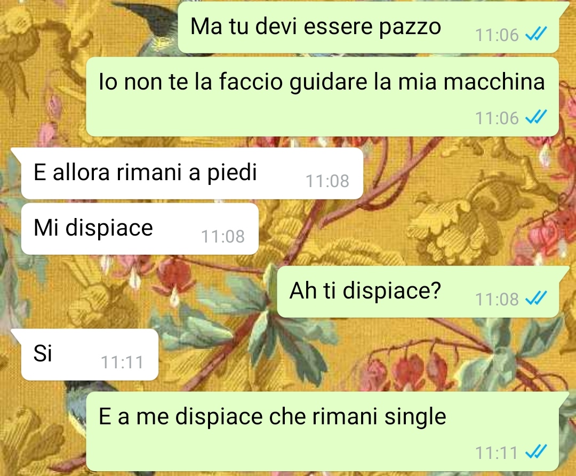Tap the 11:08 time on the 'Mi dispiace' bubble
The width and height of the screenshot is (576, 476).
[222, 236]
